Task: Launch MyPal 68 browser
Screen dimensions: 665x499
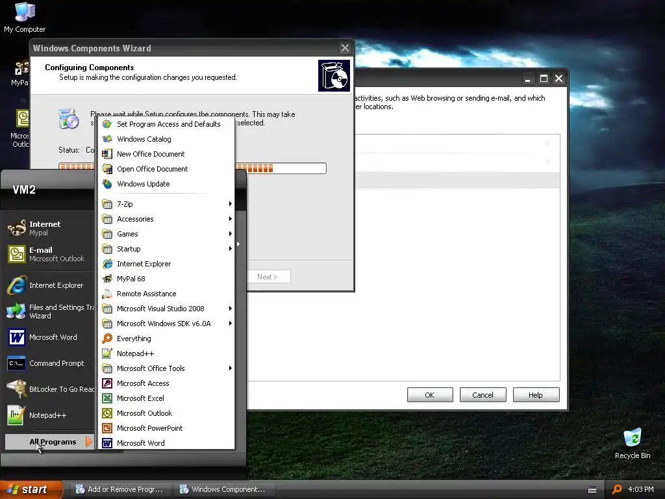Action: point(166,278)
